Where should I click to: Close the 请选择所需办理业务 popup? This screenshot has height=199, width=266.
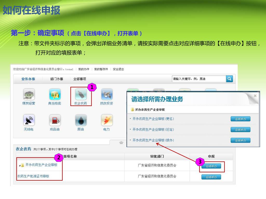click(x=255, y=96)
